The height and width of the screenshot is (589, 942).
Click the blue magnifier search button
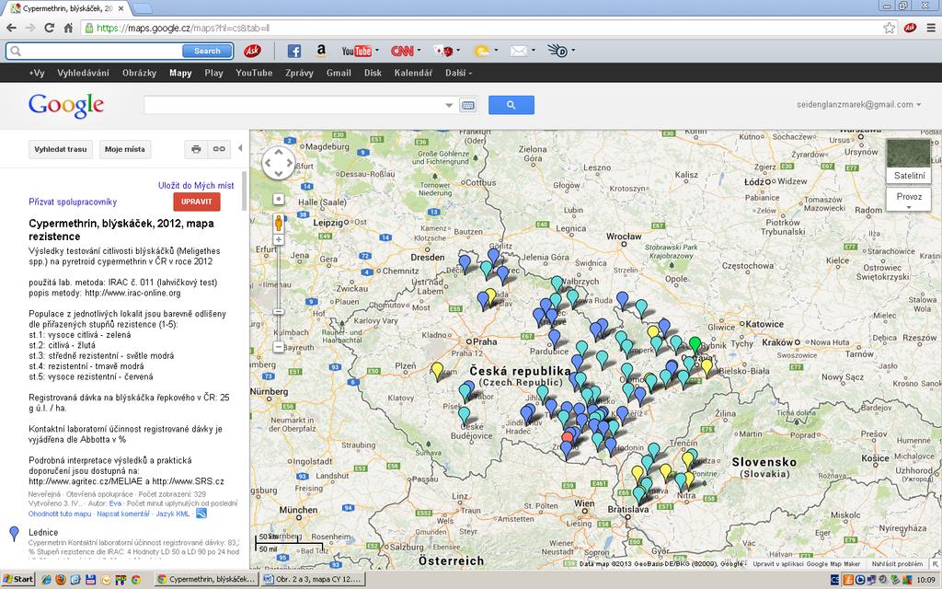[511, 105]
